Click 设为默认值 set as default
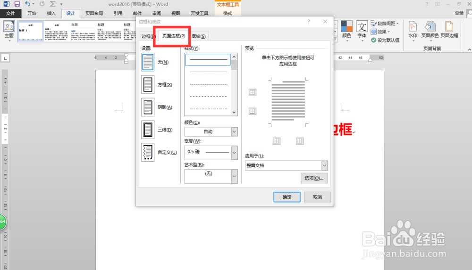The width and height of the screenshot is (472, 270). [x=385, y=40]
